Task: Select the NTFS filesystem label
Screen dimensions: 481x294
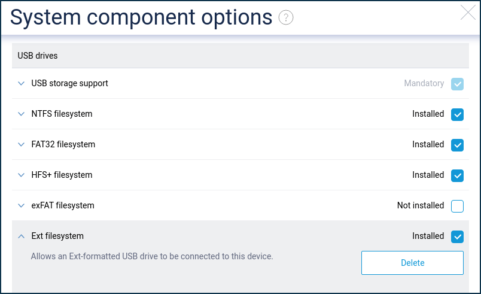Action: click(62, 114)
